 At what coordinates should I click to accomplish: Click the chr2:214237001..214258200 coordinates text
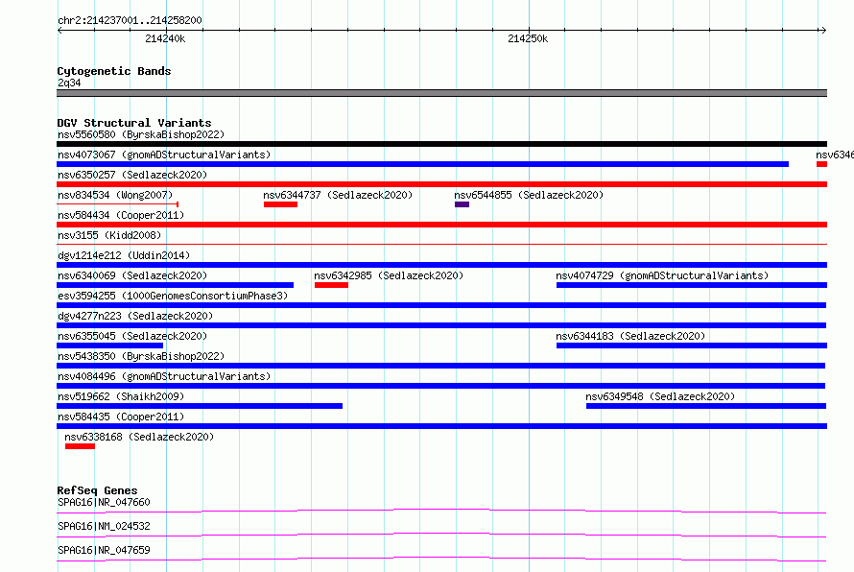tap(130, 20)
